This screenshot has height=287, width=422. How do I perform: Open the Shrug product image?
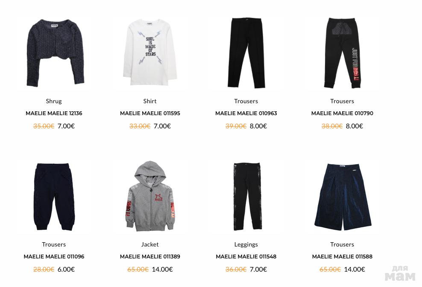click(x=54, y=53)
